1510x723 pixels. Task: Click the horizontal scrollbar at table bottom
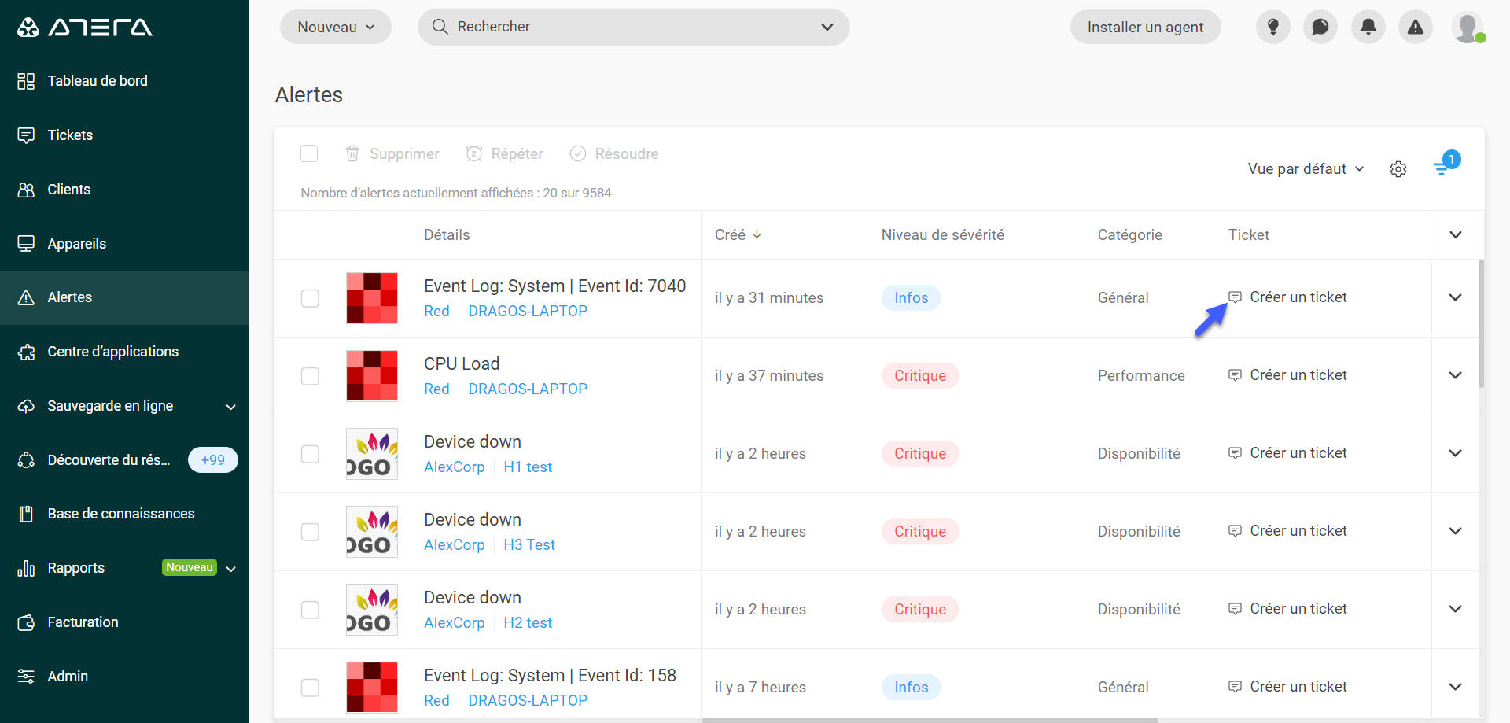pyautogui.click(x=930, y=720)
